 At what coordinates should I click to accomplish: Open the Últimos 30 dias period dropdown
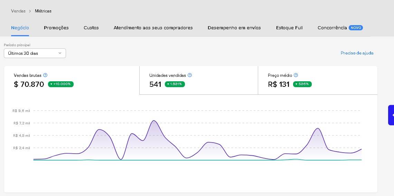[x=35, y=53]
